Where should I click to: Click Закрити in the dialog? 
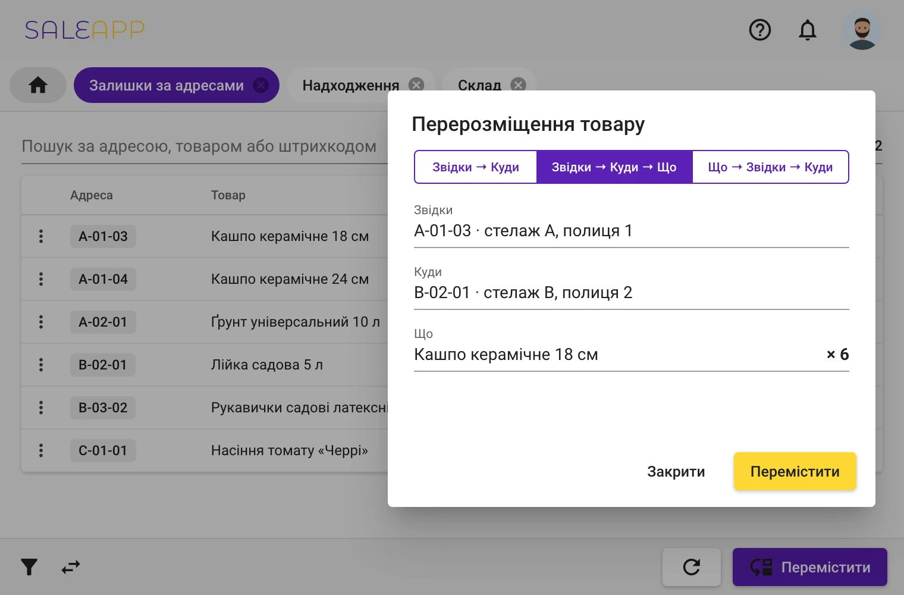[x=676, y=472]
